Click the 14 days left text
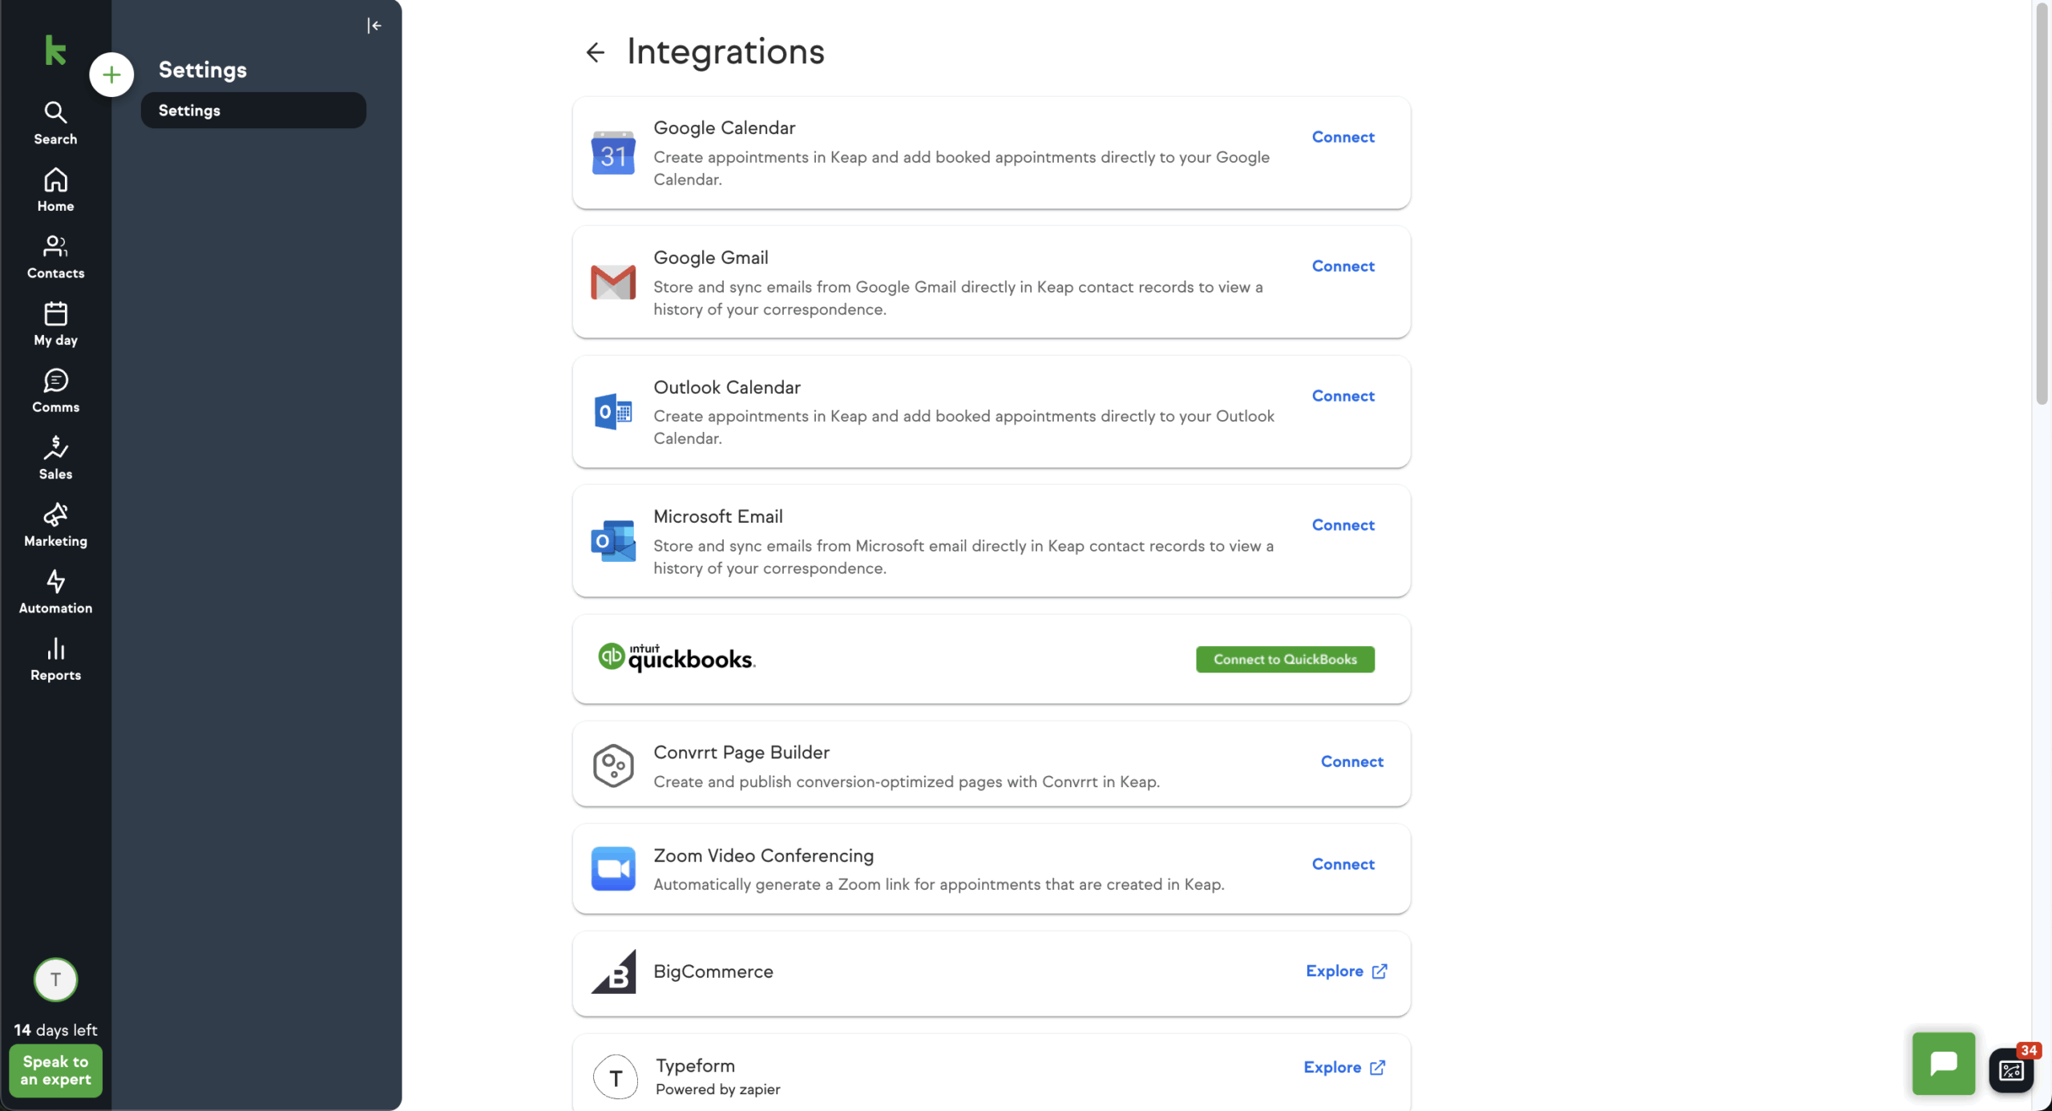 pos(55,1029)
